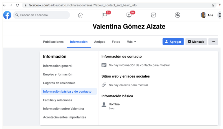Click the person silhouette icon beside Hombre
Viewport: 223px width, 129px height.
104,105
